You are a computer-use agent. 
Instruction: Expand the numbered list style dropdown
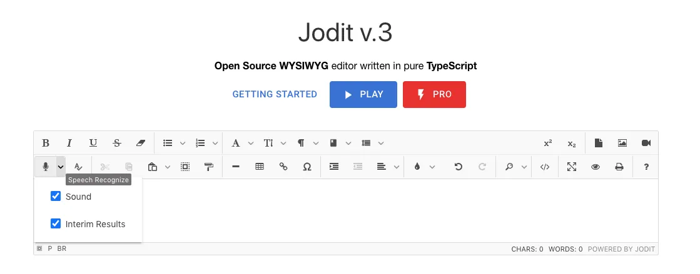(215, 143)
